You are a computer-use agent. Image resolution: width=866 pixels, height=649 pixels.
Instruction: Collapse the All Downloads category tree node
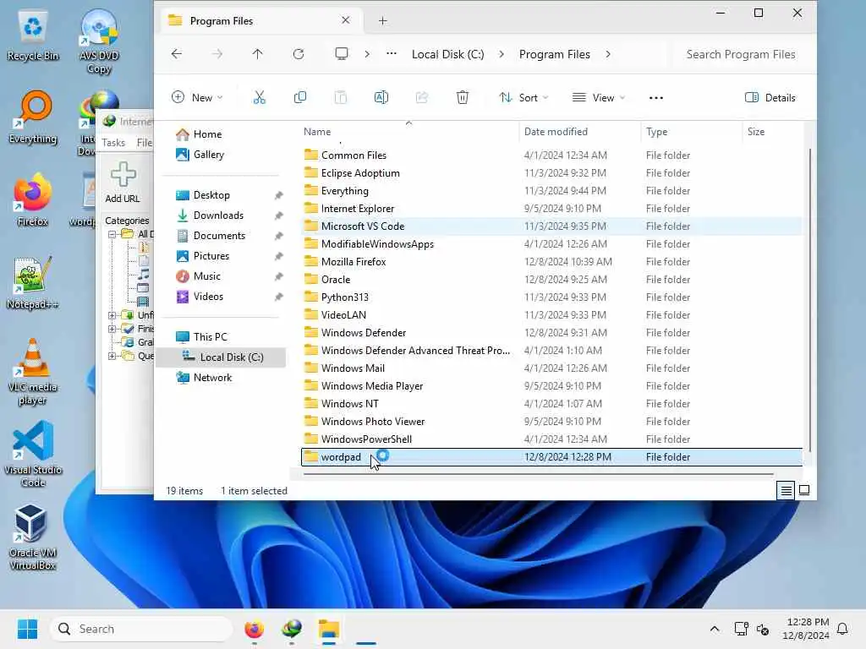[112, 234]
